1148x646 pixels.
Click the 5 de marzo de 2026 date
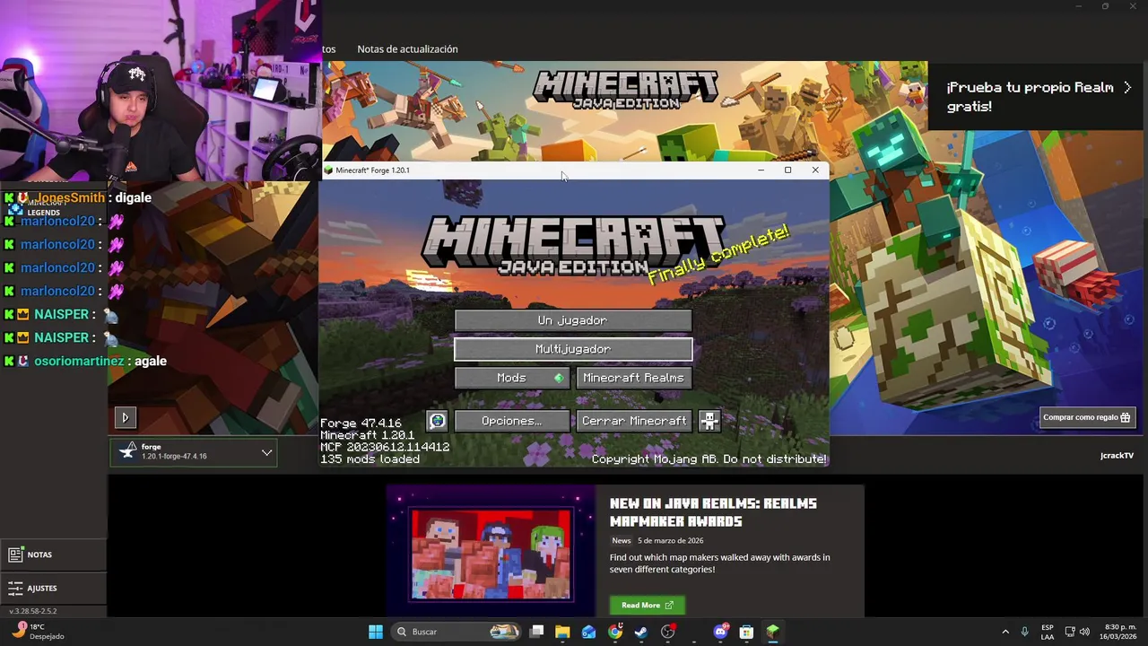click(x=671, y=541)
